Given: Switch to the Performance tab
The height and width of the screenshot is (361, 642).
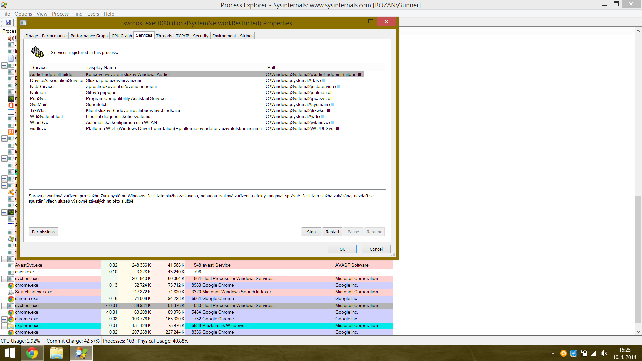Looking at the screenshot, I should click(x=54, y=36).
